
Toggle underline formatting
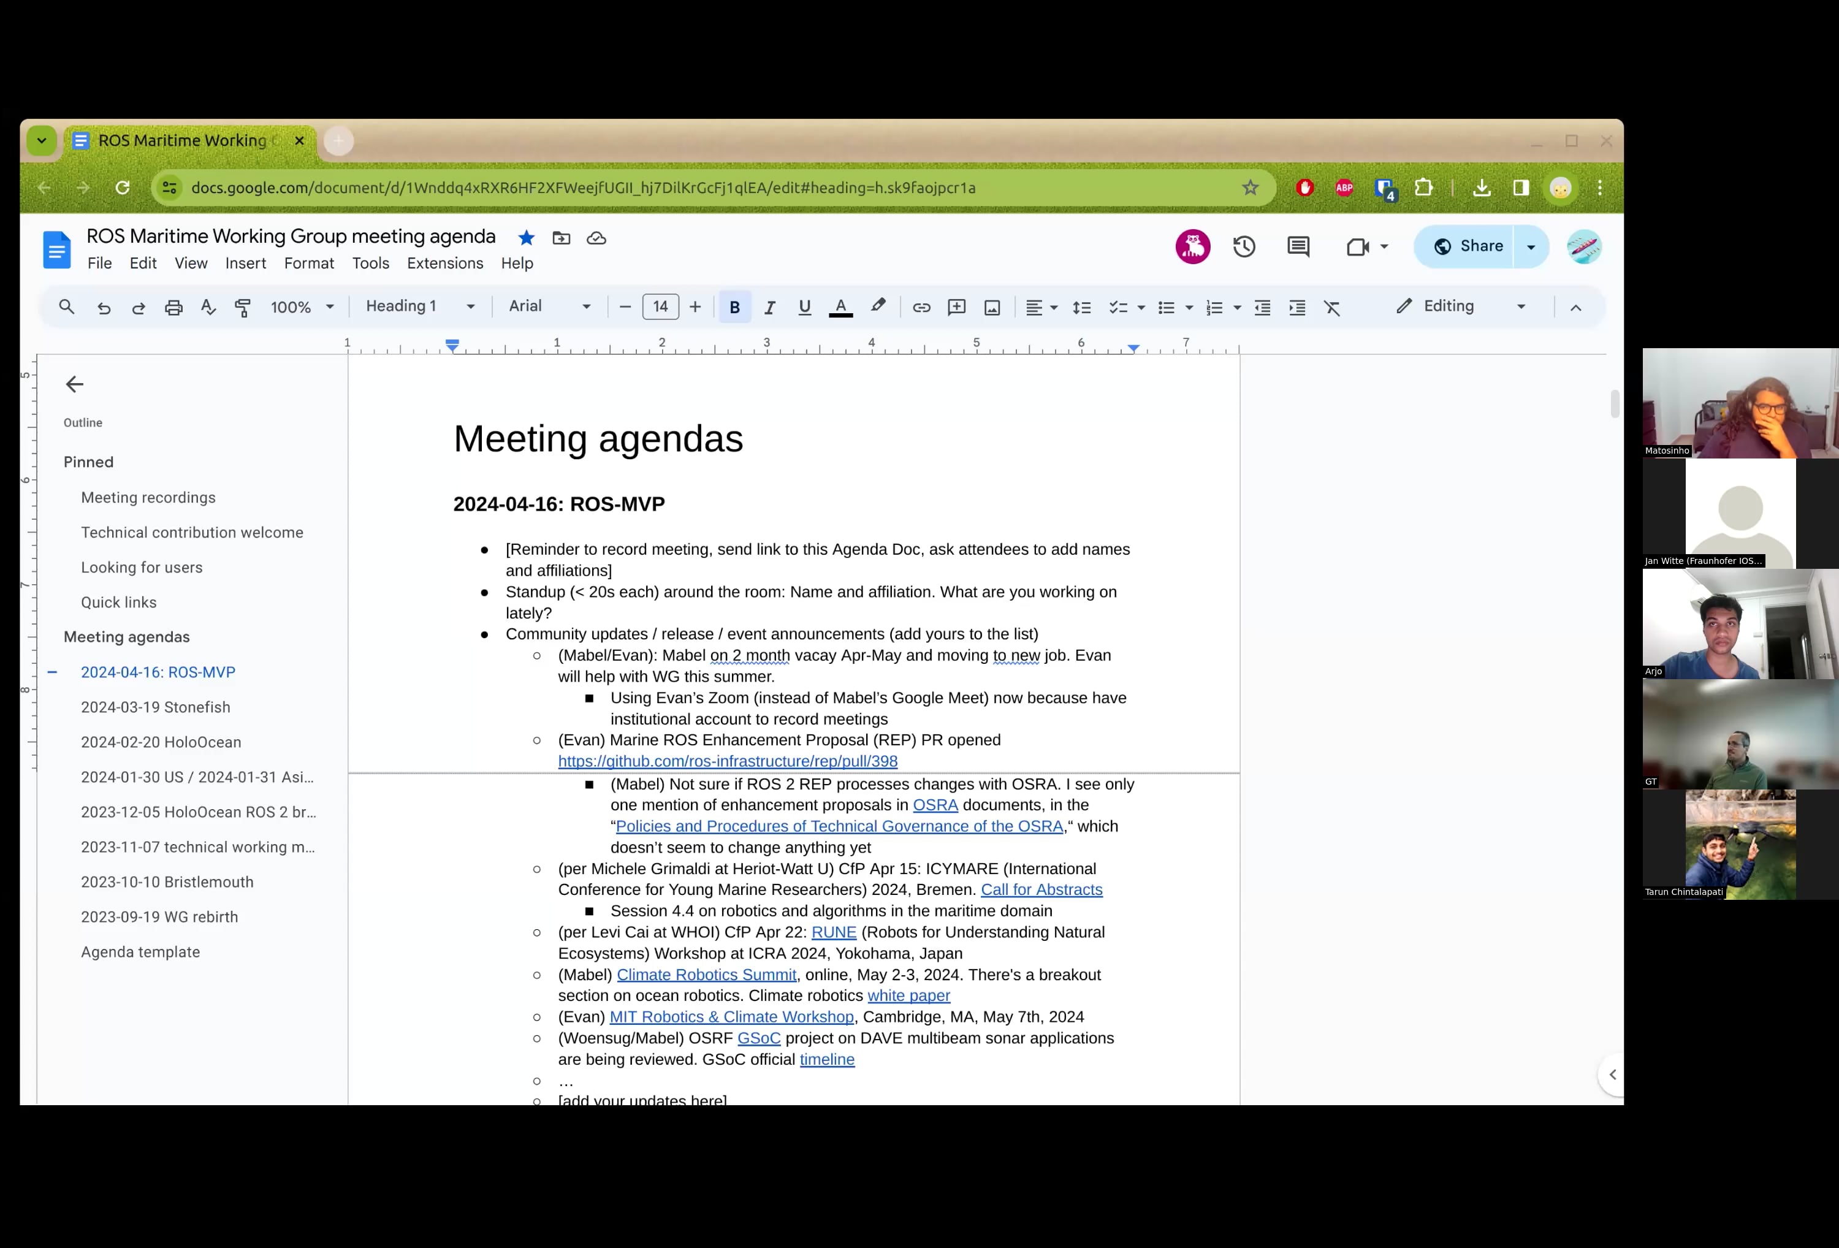tap(804, 308)
